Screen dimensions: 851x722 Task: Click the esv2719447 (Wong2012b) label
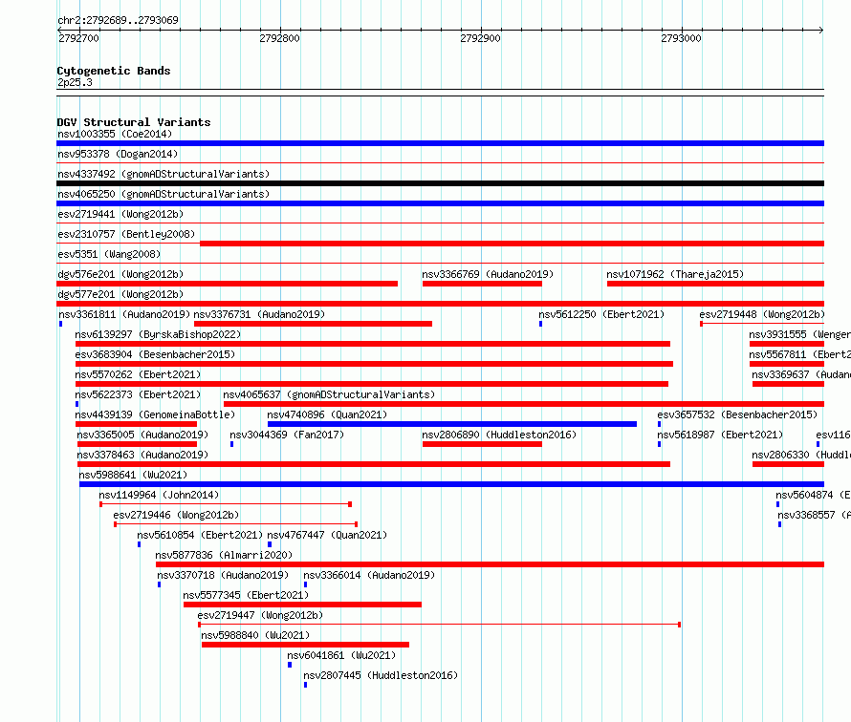pyautogui.click(x=260, y=615)
